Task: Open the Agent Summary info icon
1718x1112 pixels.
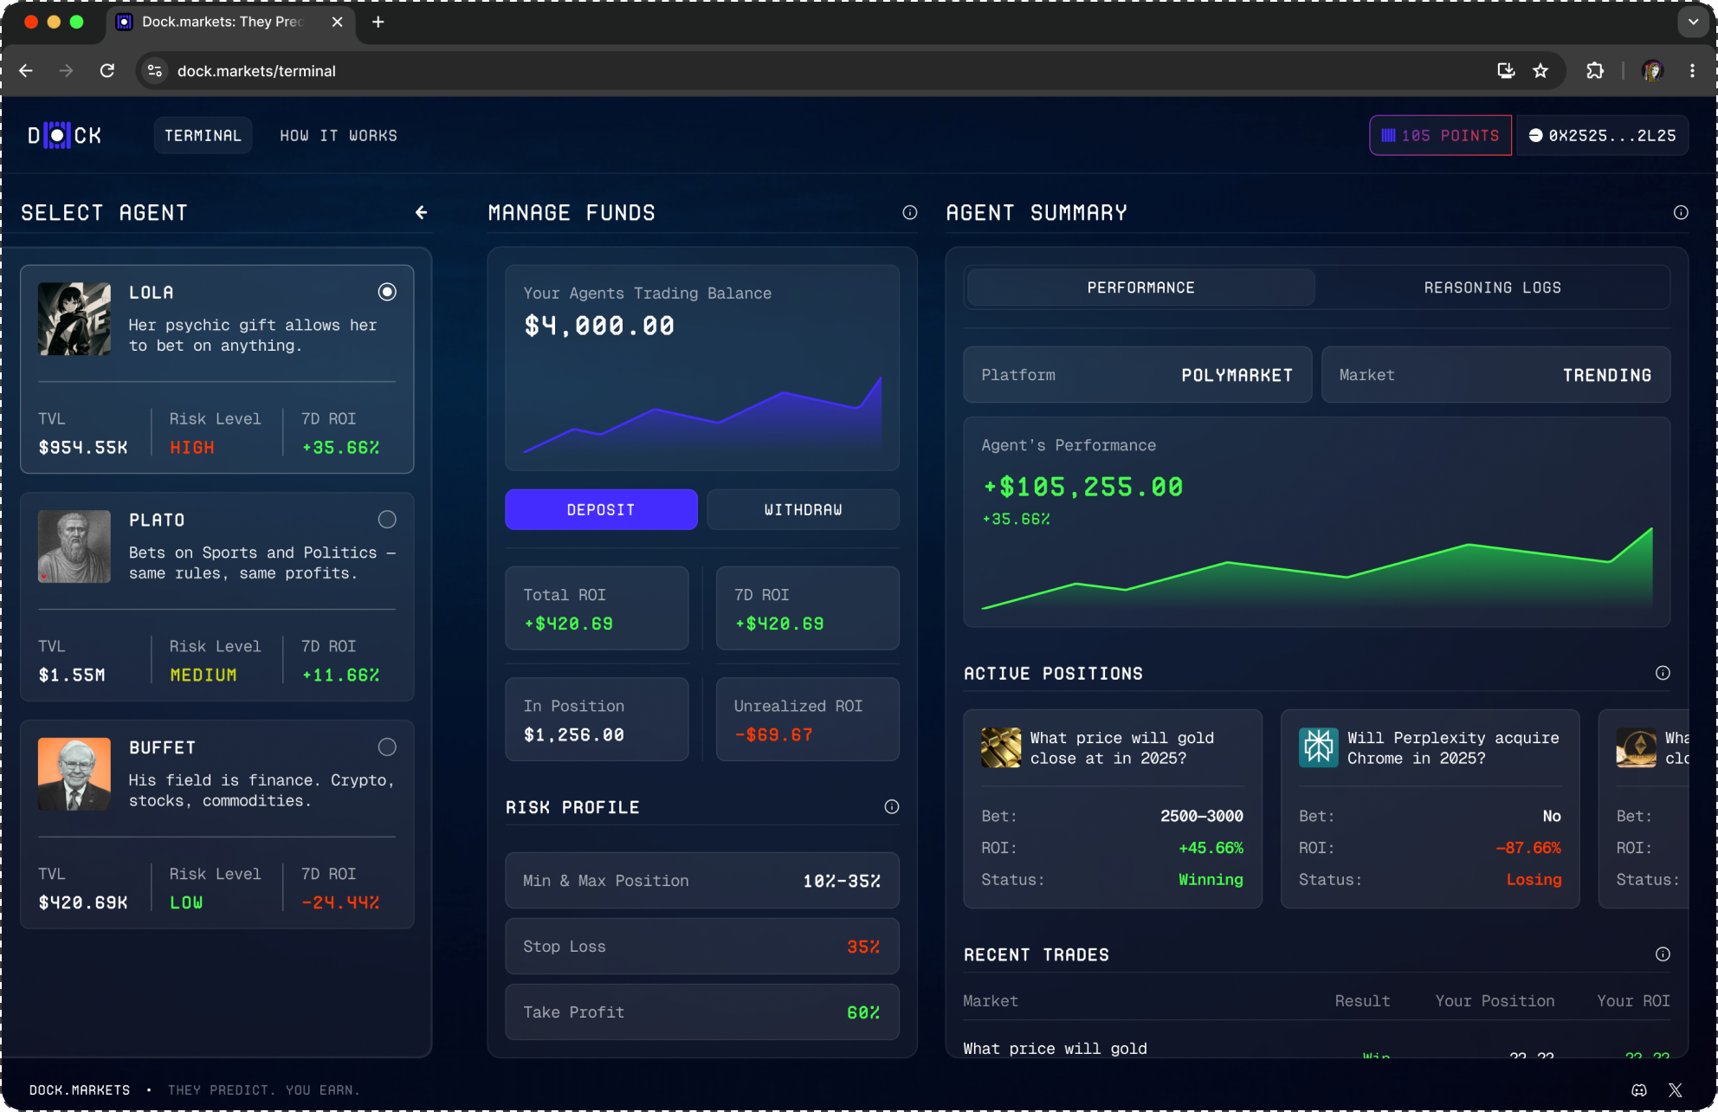Action: coord(1680,212)
